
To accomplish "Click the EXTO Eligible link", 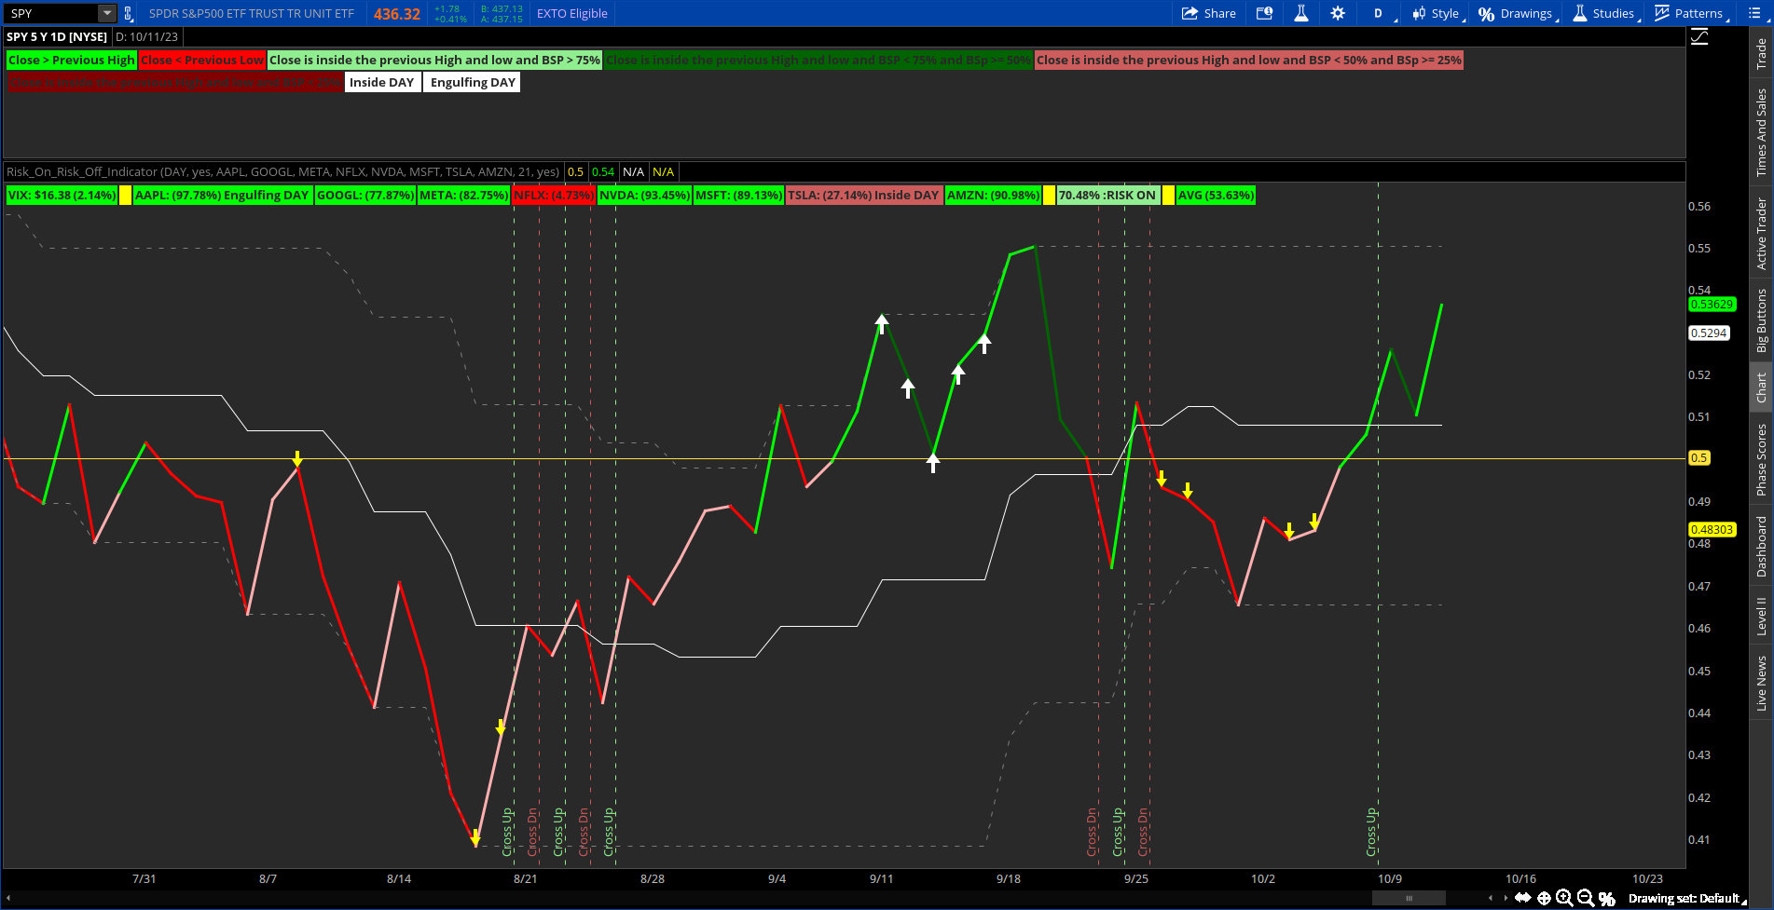I will [571, 13].
